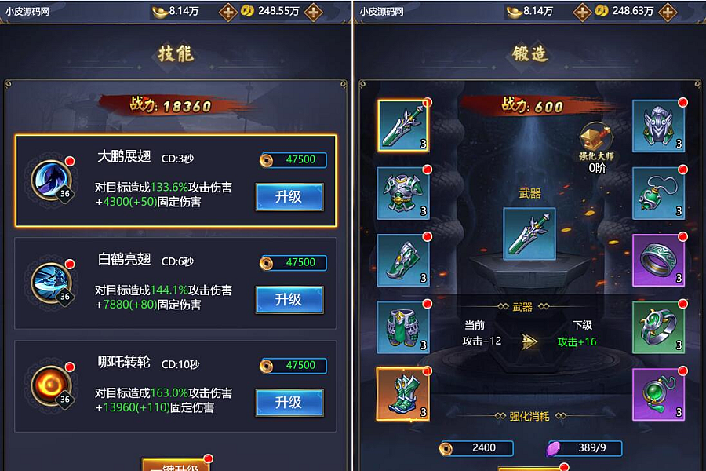Select the 大鹏展翅 skill icon
The height and width of the screenshot is (471, 706).
click(x=53, y=180)
